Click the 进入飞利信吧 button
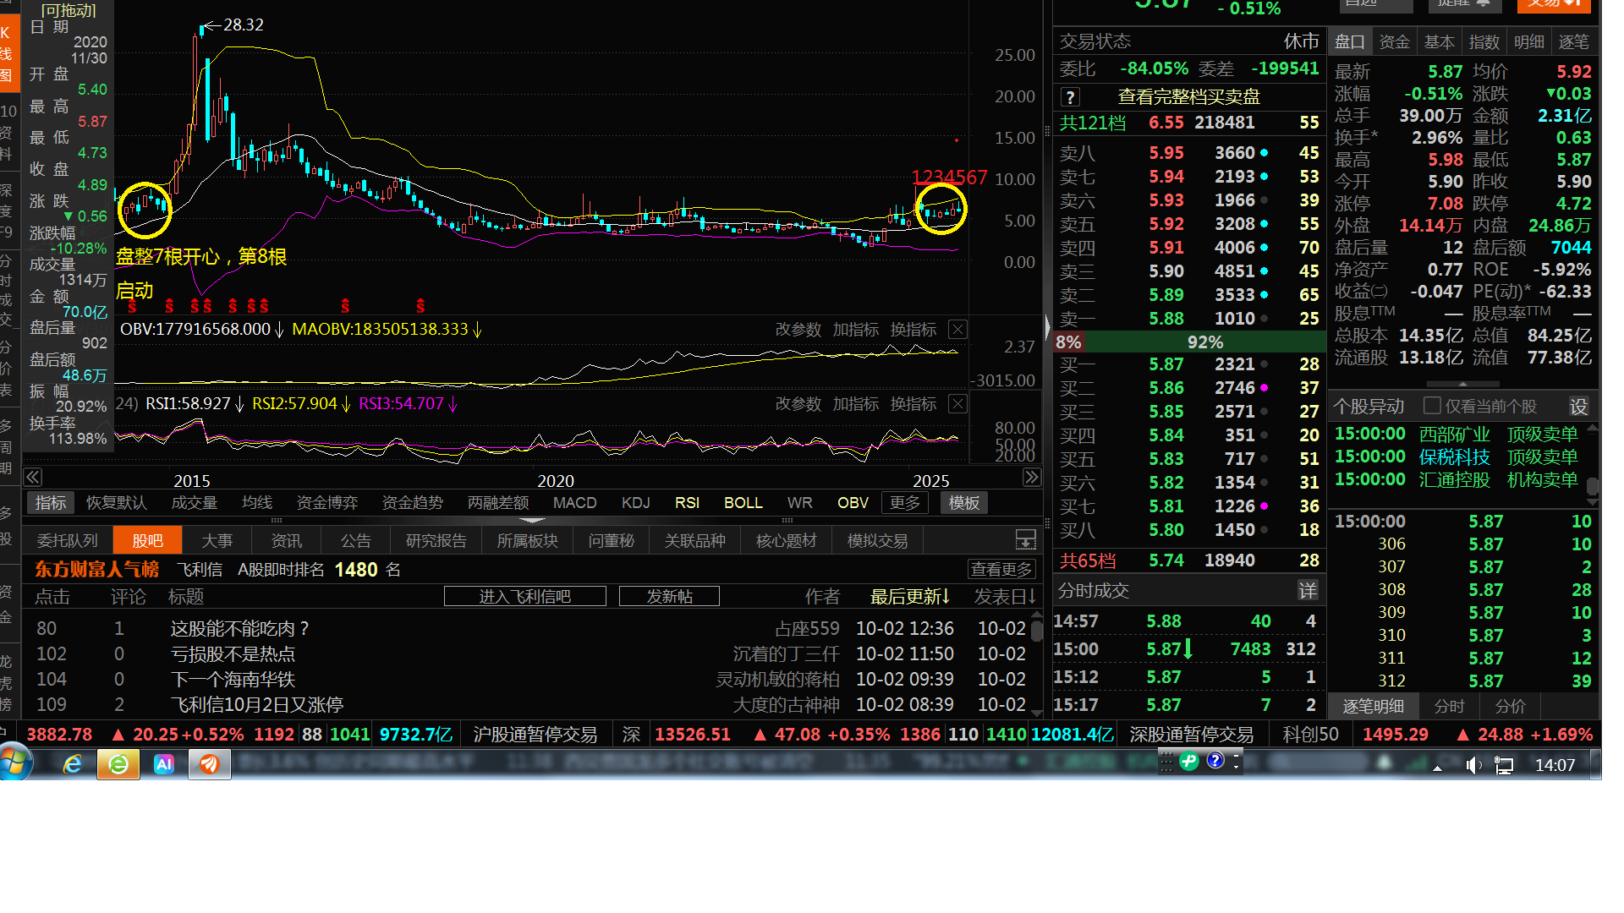 coord(524,597)
